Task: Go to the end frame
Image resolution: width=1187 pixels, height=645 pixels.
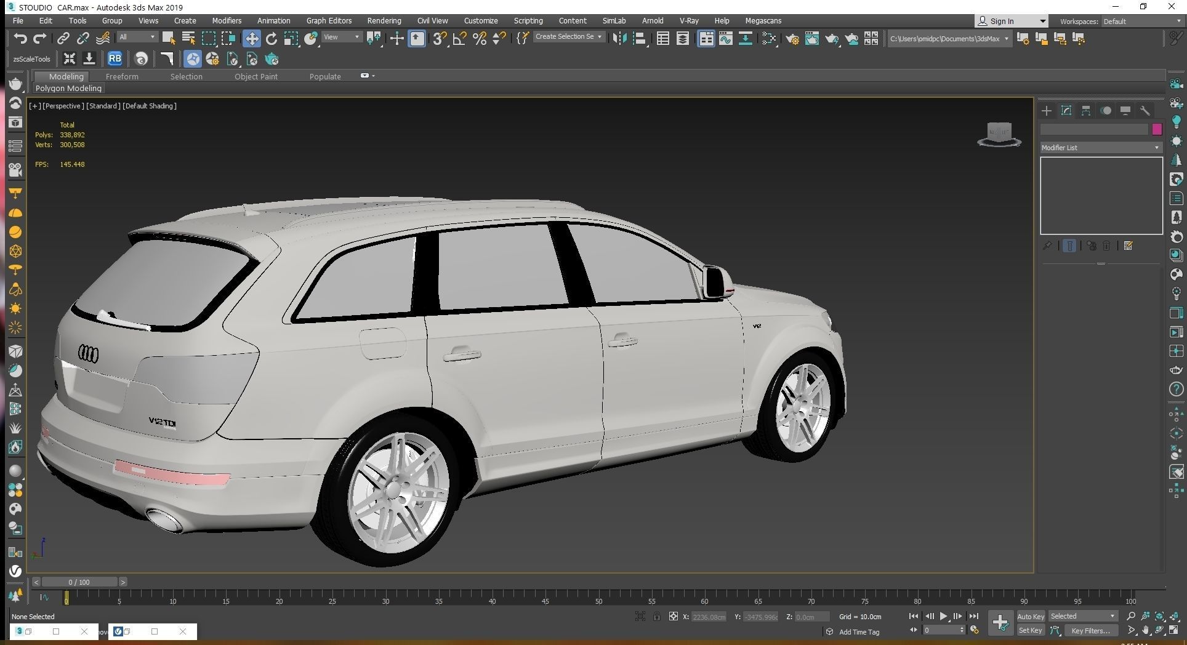Action: click(973, 616)
